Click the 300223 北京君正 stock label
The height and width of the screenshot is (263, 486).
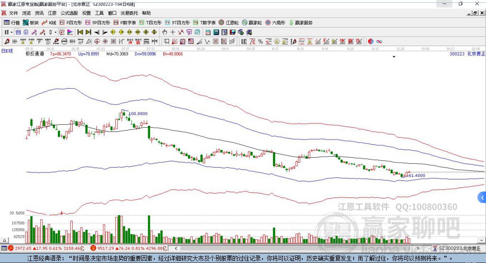tap(467, 54)
